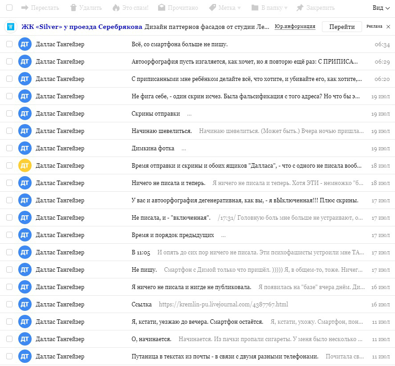395x366 pixels.
Task: Click the avatar beside the 06:34 message
Action: [24, 44]
